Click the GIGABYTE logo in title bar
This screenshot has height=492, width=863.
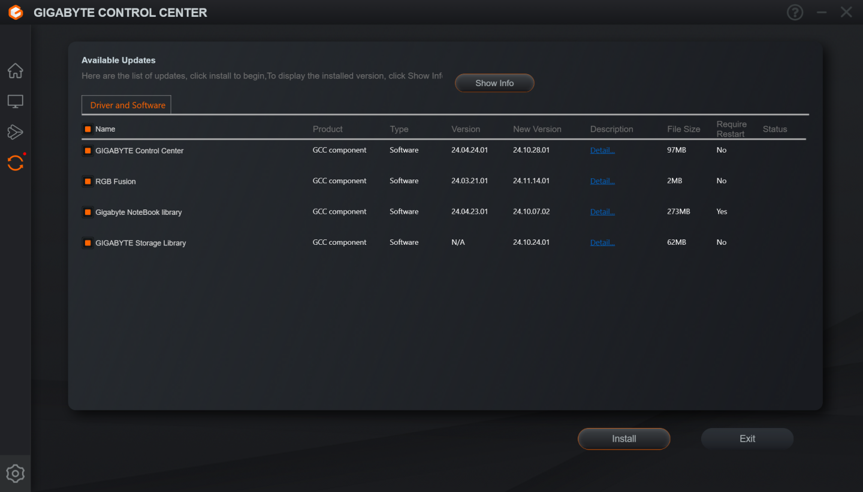(x=16, y=13)
